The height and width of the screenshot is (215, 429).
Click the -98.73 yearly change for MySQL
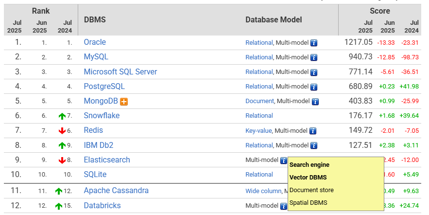[x=410, y=57]
